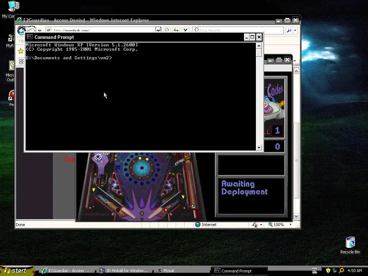Click the network connection tray icon
Screen dimensions: 368x276
[x=335, y=271]
